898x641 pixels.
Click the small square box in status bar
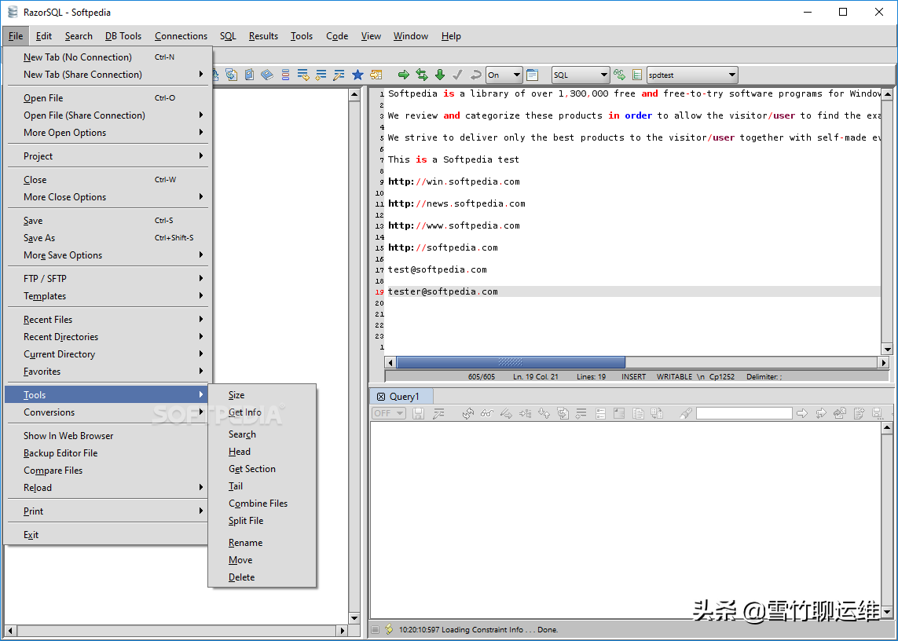376,629
